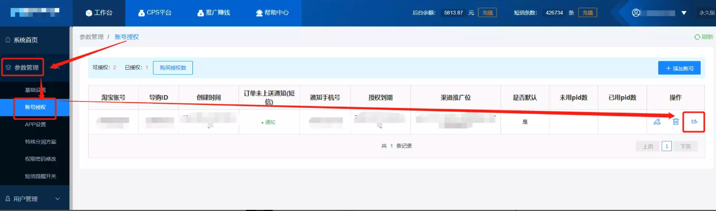This screenshot has height=211, width=716.
Task: Click the 购买授权数 button
Action: click(x=173, y=68)
